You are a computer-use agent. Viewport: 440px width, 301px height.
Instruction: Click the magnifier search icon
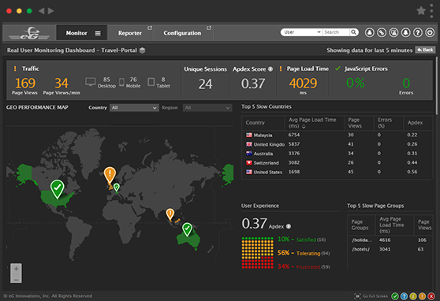click(354, 32)
